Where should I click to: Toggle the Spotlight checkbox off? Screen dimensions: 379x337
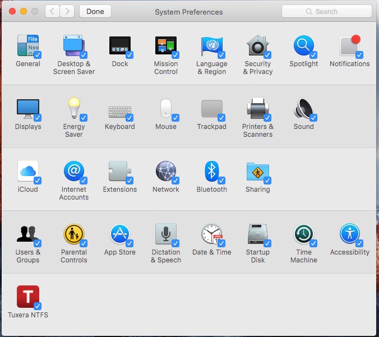click(x=313, y=55)
